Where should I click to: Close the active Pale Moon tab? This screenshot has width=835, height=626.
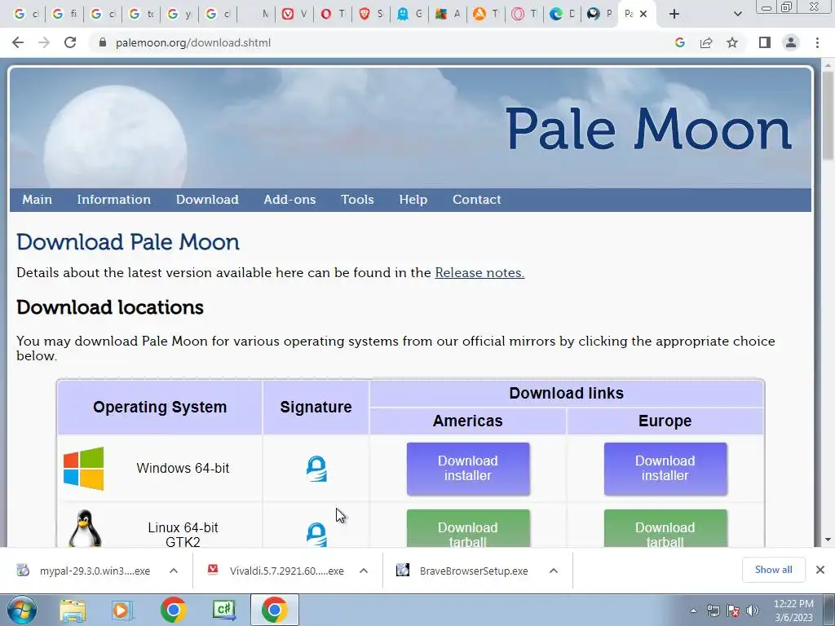(643, 15)
